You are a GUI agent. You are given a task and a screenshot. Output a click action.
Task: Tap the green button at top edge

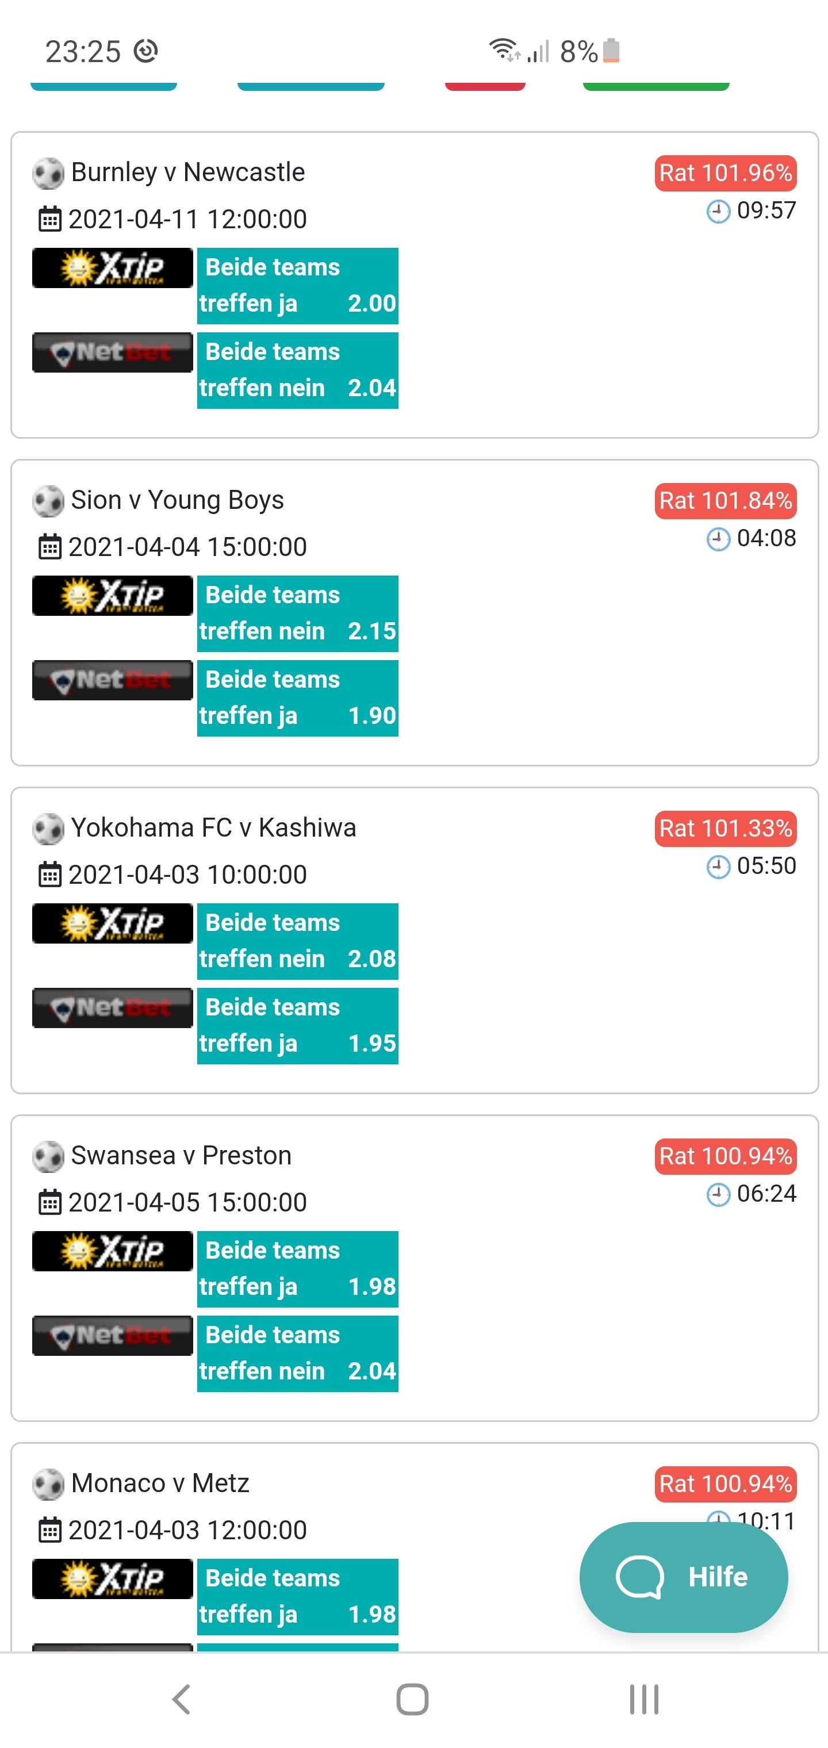[656, 86]
